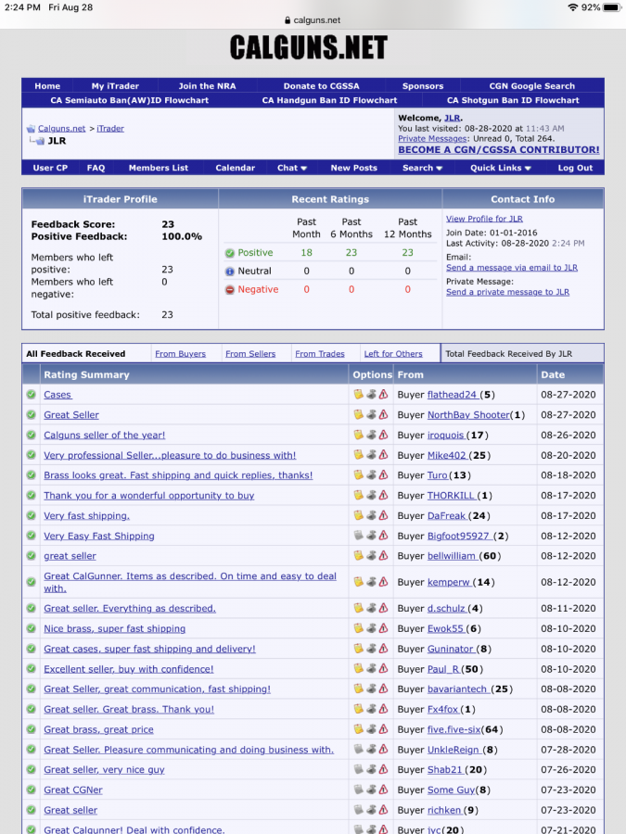View New Posts
Screen dimensions: 626x834
pos(353,168)
